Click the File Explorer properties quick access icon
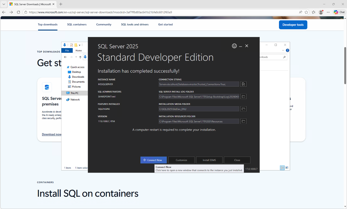 coord(71,45)
